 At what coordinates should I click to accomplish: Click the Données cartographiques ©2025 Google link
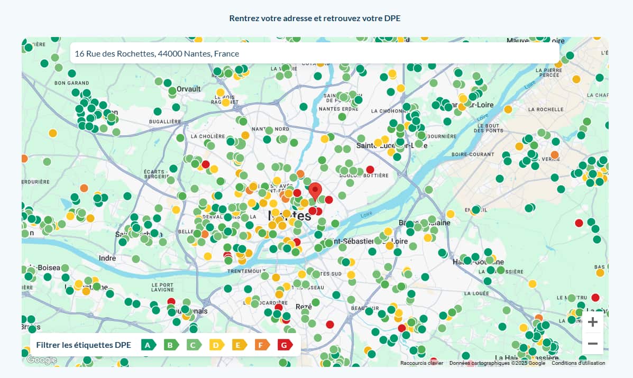pos(497,363)
